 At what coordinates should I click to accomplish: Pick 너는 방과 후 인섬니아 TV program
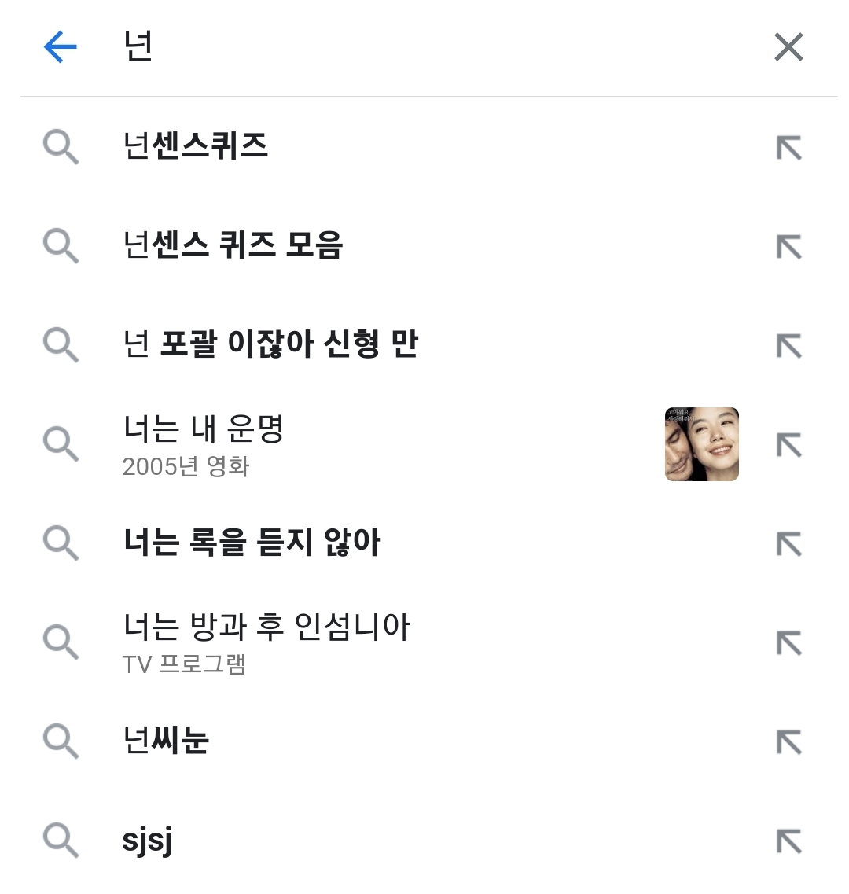point(266,642)
